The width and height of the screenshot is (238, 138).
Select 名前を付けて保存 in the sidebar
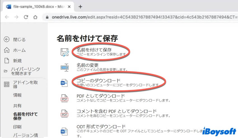(25, 116)
